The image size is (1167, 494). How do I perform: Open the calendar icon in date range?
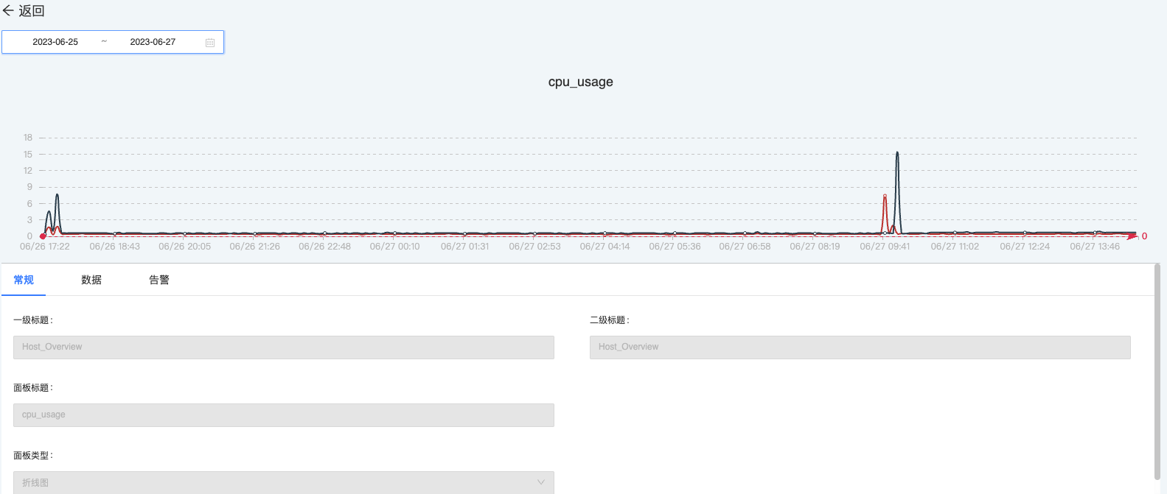tap(210, 43)
